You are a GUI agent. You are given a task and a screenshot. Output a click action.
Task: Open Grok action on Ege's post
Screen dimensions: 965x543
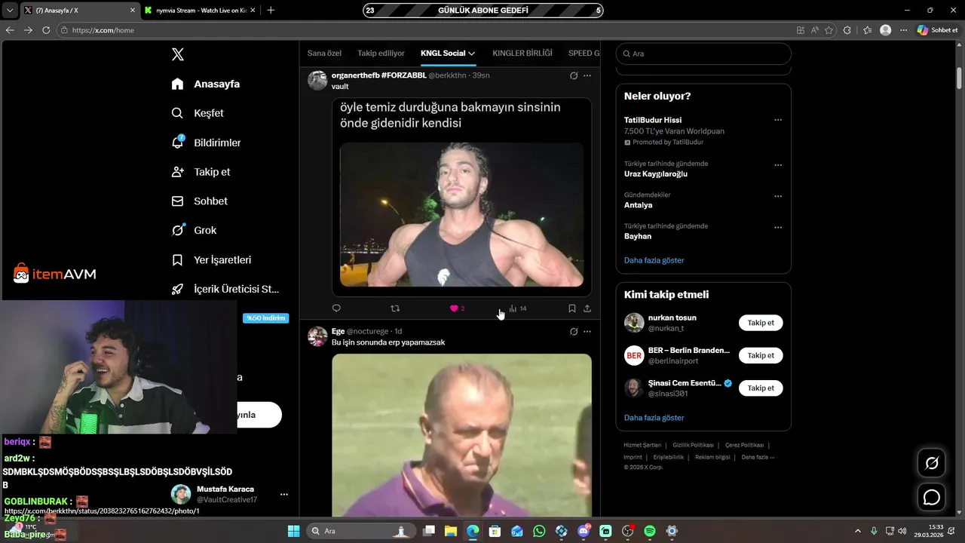(x=574, y=331)
